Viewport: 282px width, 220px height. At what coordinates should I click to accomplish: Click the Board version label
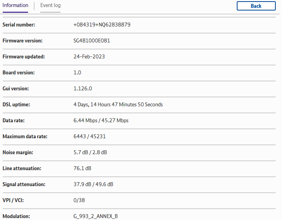[x=18, y=72]
